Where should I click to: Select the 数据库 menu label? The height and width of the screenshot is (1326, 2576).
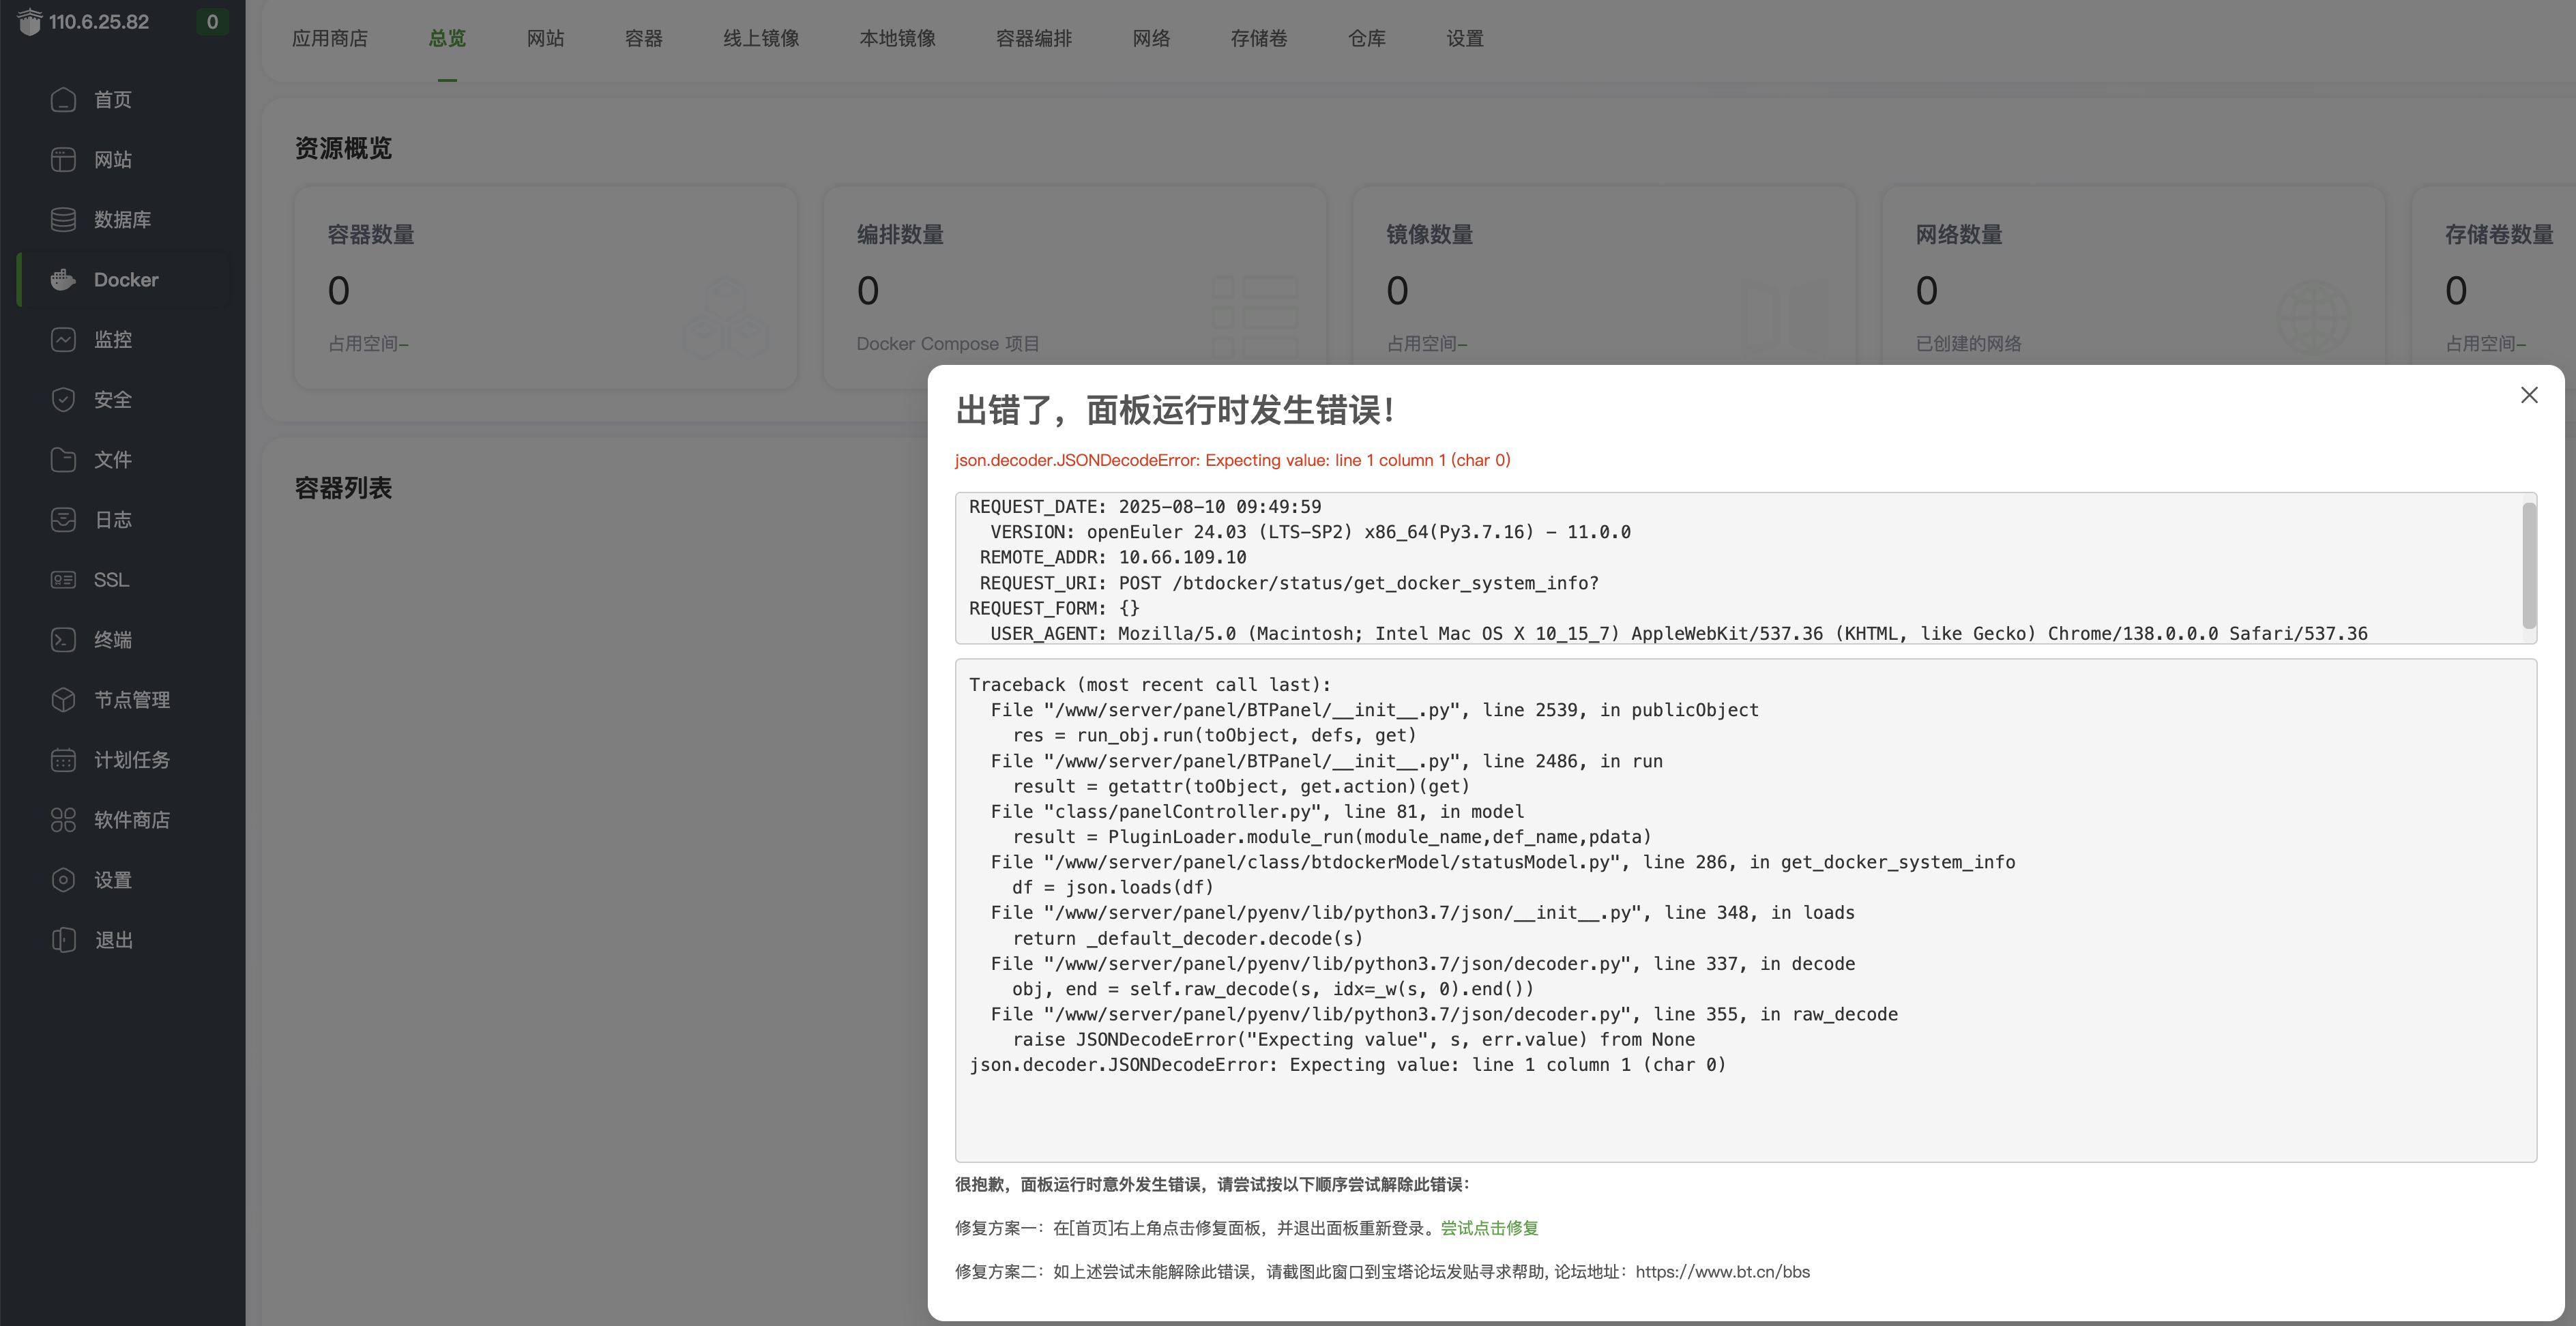[x=123, y=220]
